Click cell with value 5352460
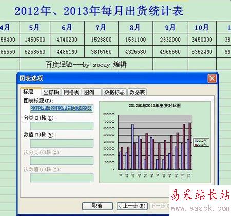 tap(202, 52)
